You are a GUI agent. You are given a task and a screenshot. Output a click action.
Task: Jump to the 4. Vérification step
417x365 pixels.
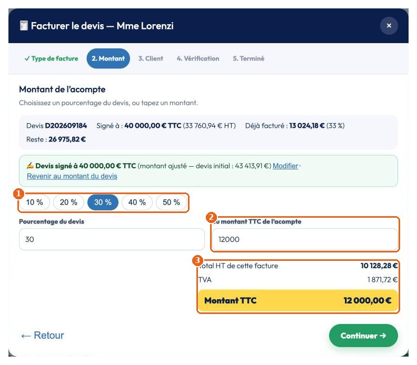click(198, 58)
